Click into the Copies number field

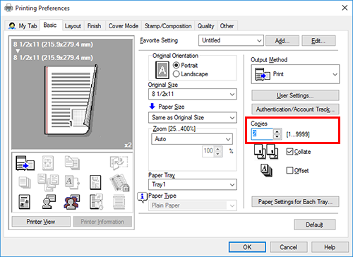point(262,134)
